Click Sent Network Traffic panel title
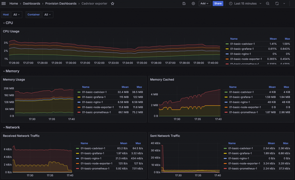The width and height of the screenshot is (295, 180). (165, 136)
